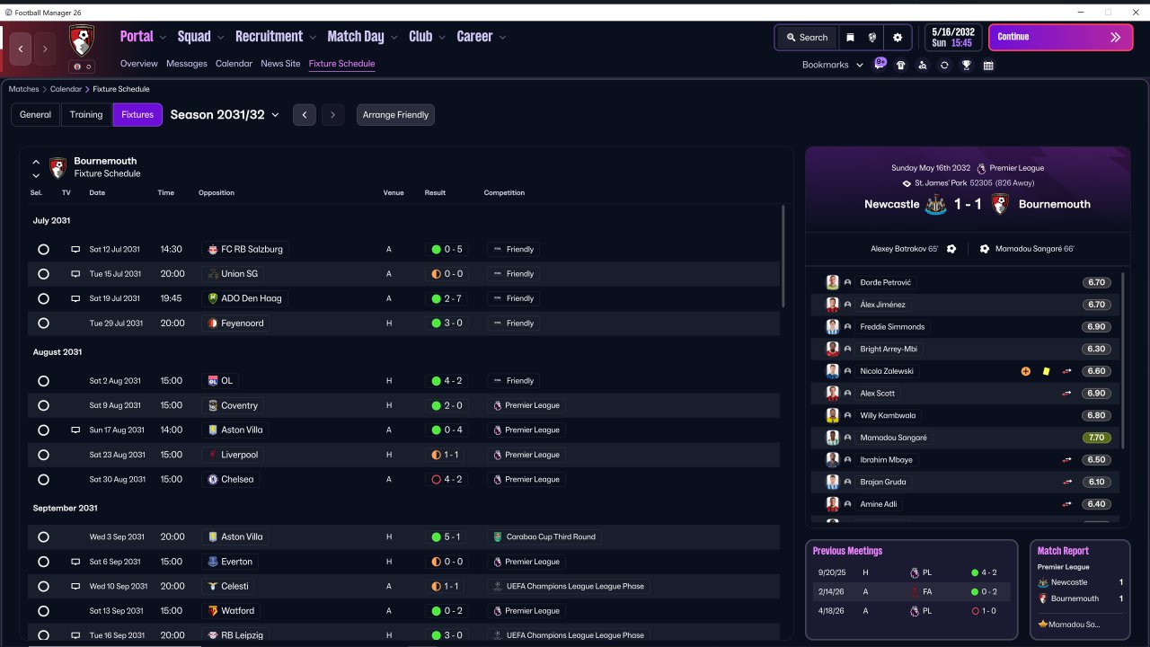Open the world globe icon

(871, 38)
